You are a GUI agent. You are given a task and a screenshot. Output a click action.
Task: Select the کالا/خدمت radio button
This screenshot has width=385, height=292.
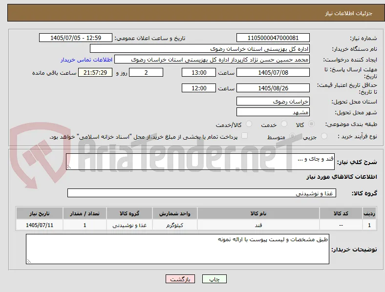pos(249,124)
